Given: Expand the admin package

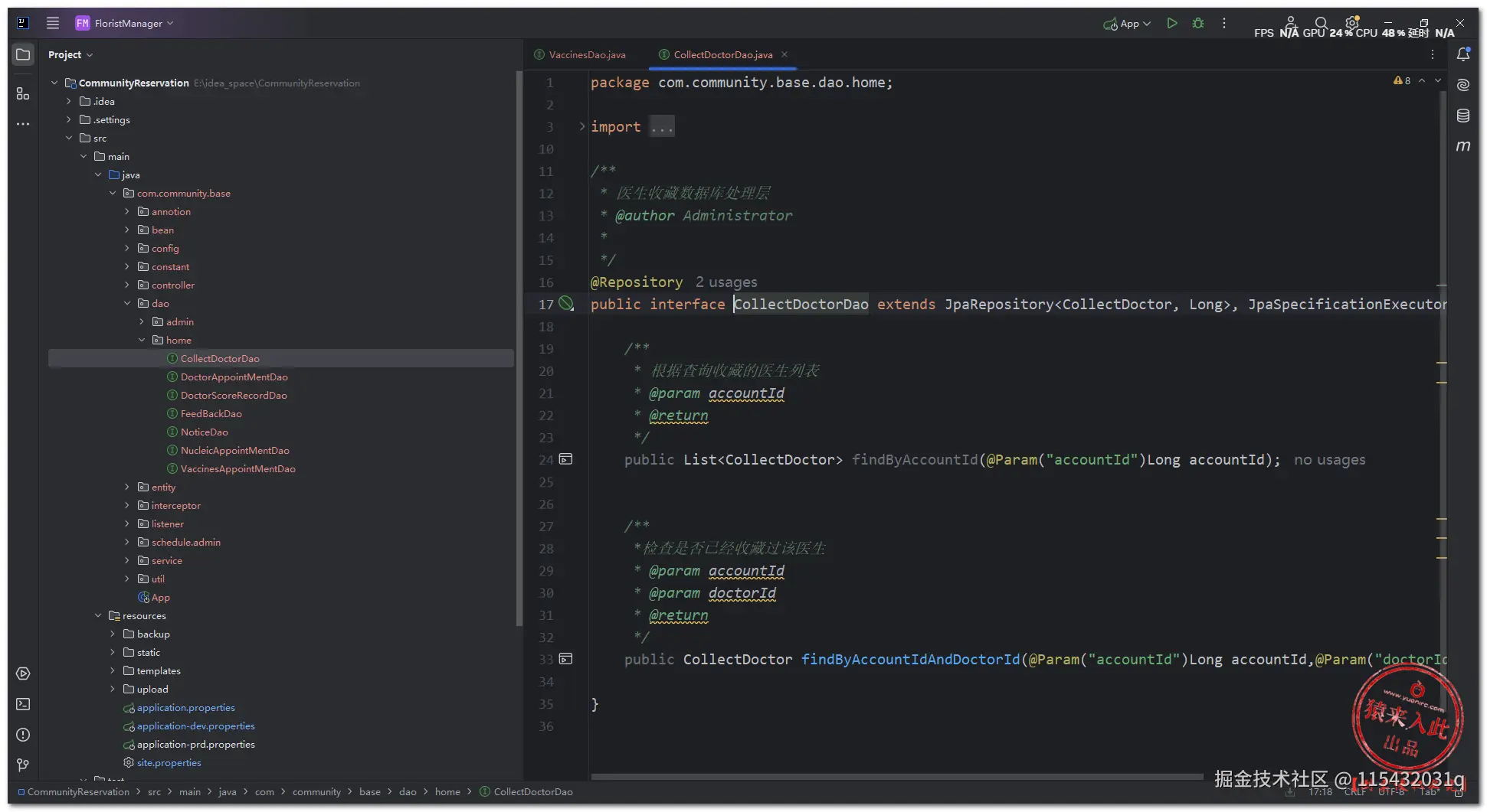Looking at the screenshot, I should (x=142, y=321).
